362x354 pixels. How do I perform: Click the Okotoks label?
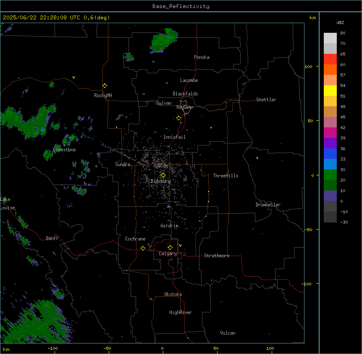pyautogui.click(x=173, y=294)
